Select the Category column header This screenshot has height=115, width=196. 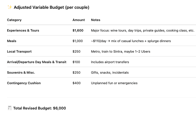coord(14,20)
